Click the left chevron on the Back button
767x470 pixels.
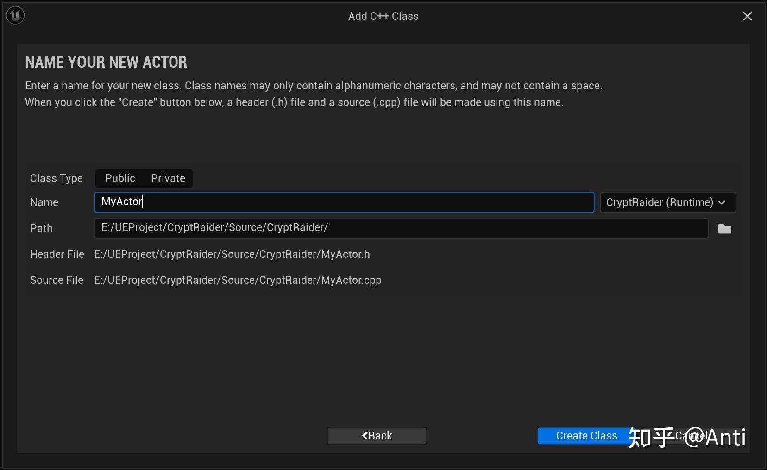click(365, 436)
